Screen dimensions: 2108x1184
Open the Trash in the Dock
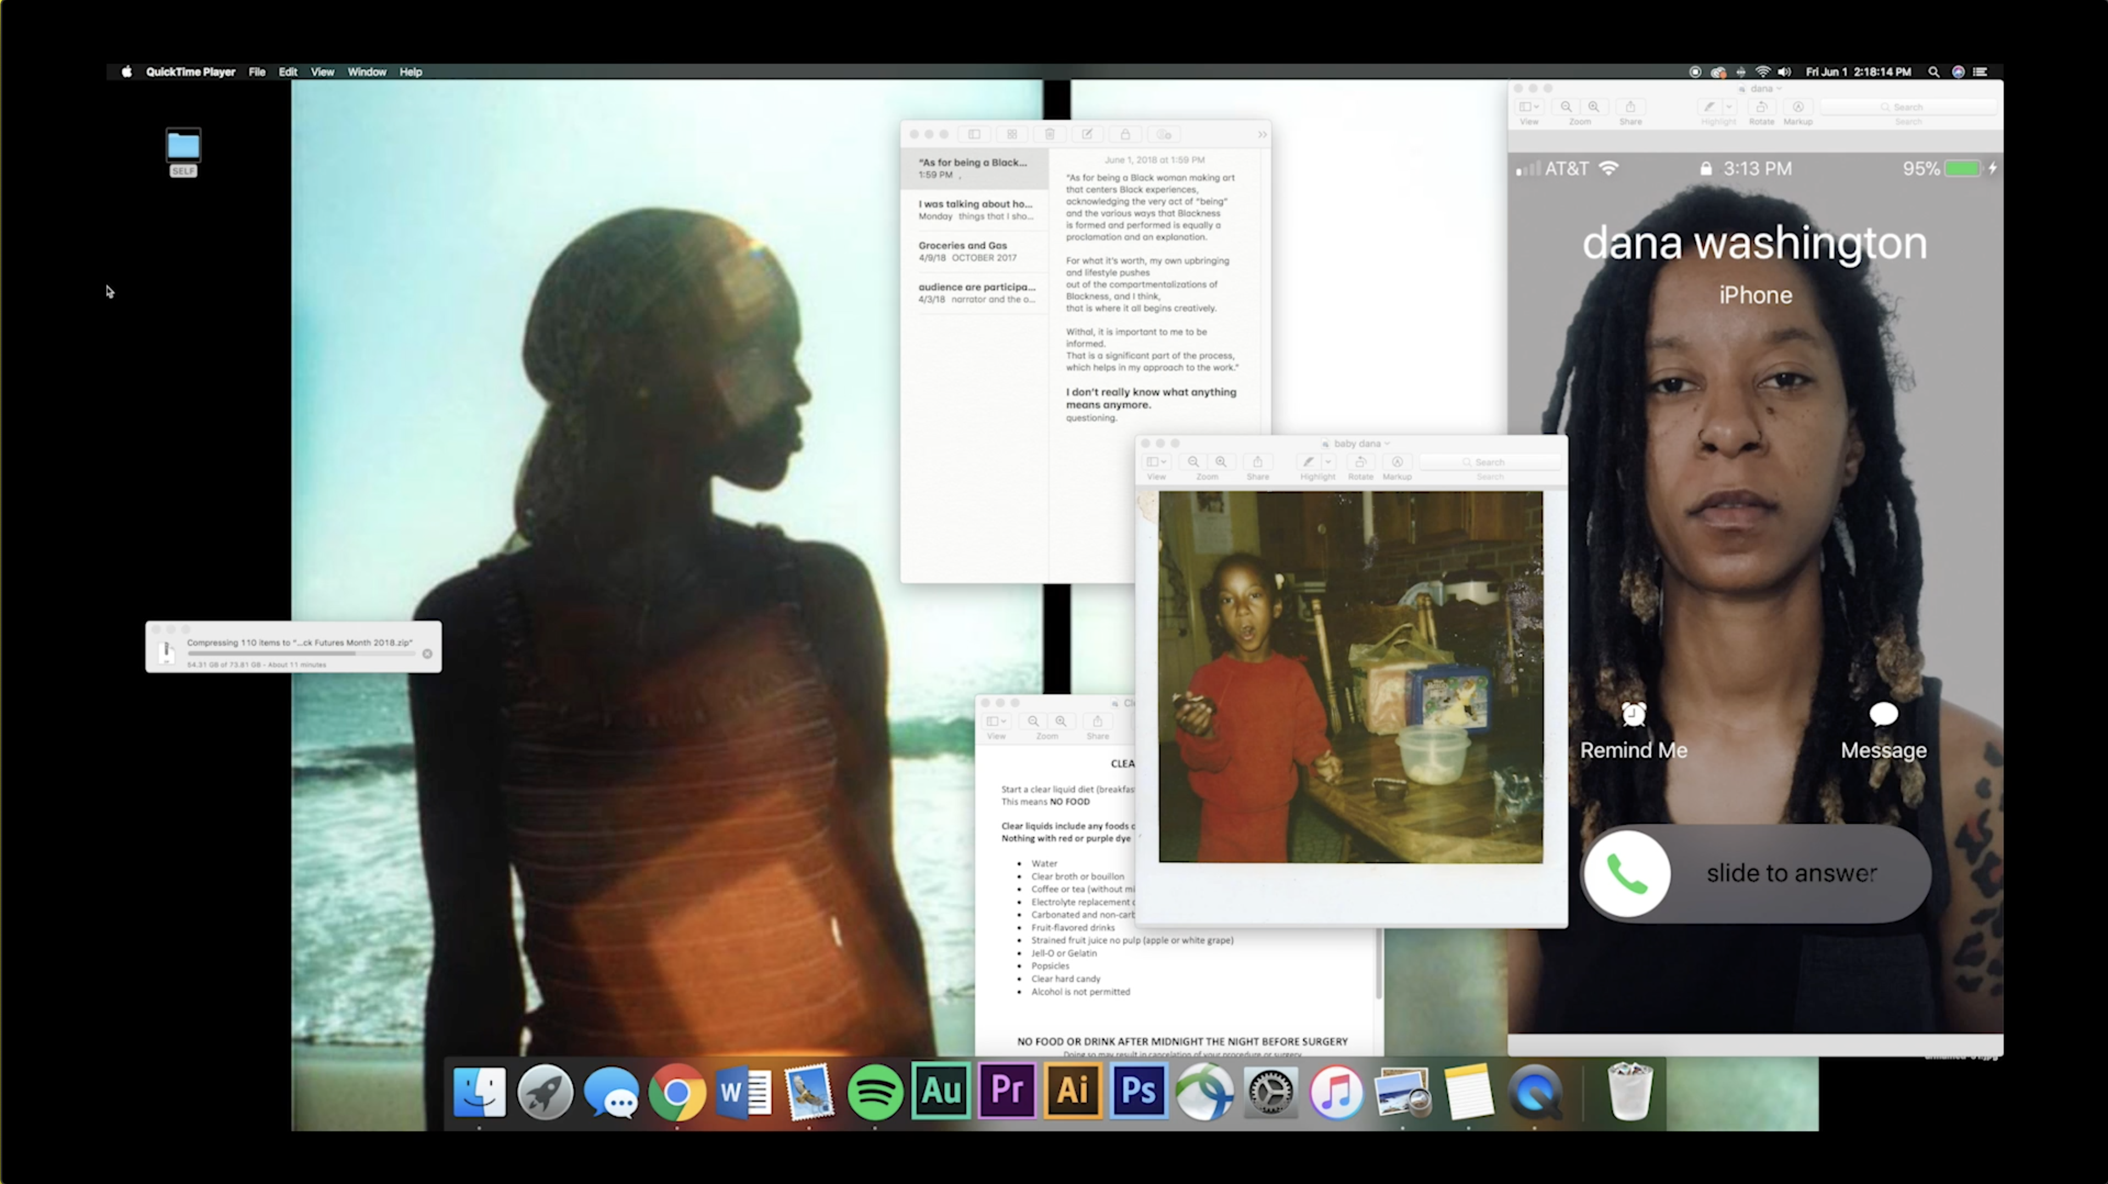[x=1630, y=1092]
